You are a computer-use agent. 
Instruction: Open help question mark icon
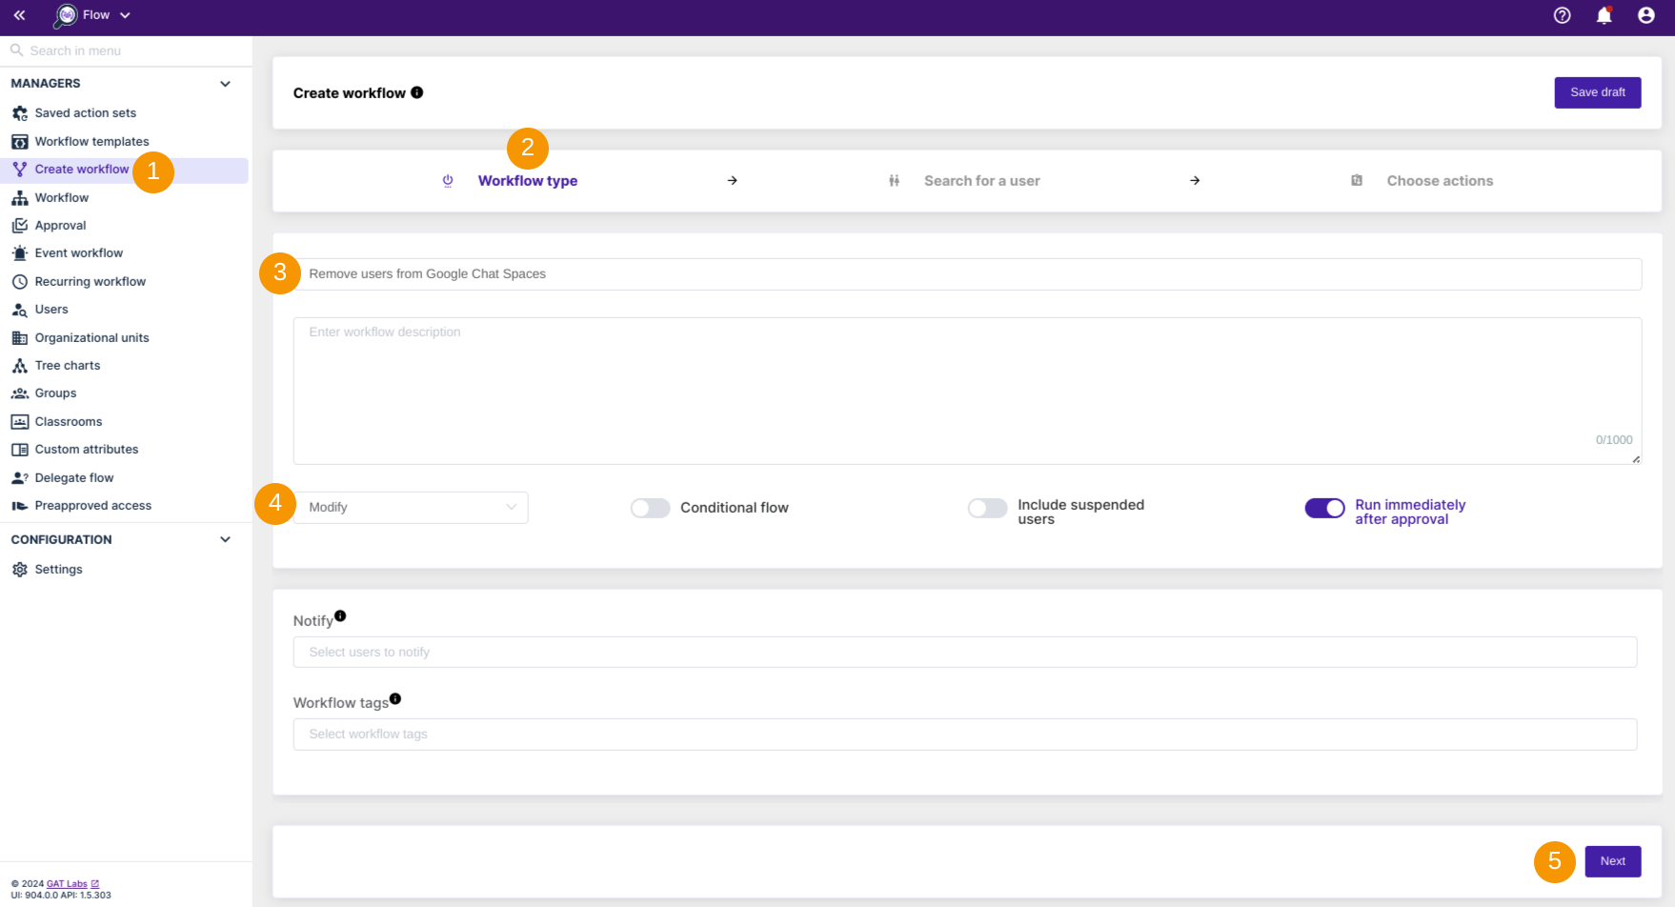(x=1563, y=15)
